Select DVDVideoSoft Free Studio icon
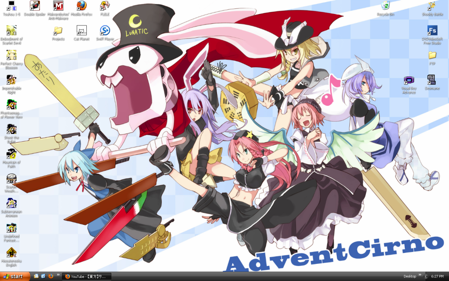Screen dimensions: 449x281 tap(432, 35)
